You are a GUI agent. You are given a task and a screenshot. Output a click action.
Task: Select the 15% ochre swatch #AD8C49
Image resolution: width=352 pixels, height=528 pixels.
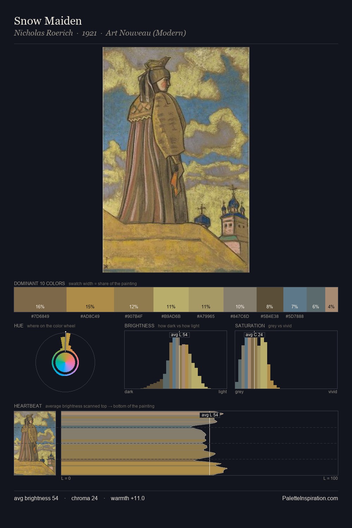[x=90, y=300]
